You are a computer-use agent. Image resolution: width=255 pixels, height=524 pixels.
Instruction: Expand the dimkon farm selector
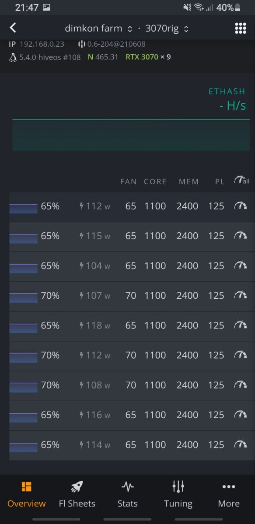98,28
